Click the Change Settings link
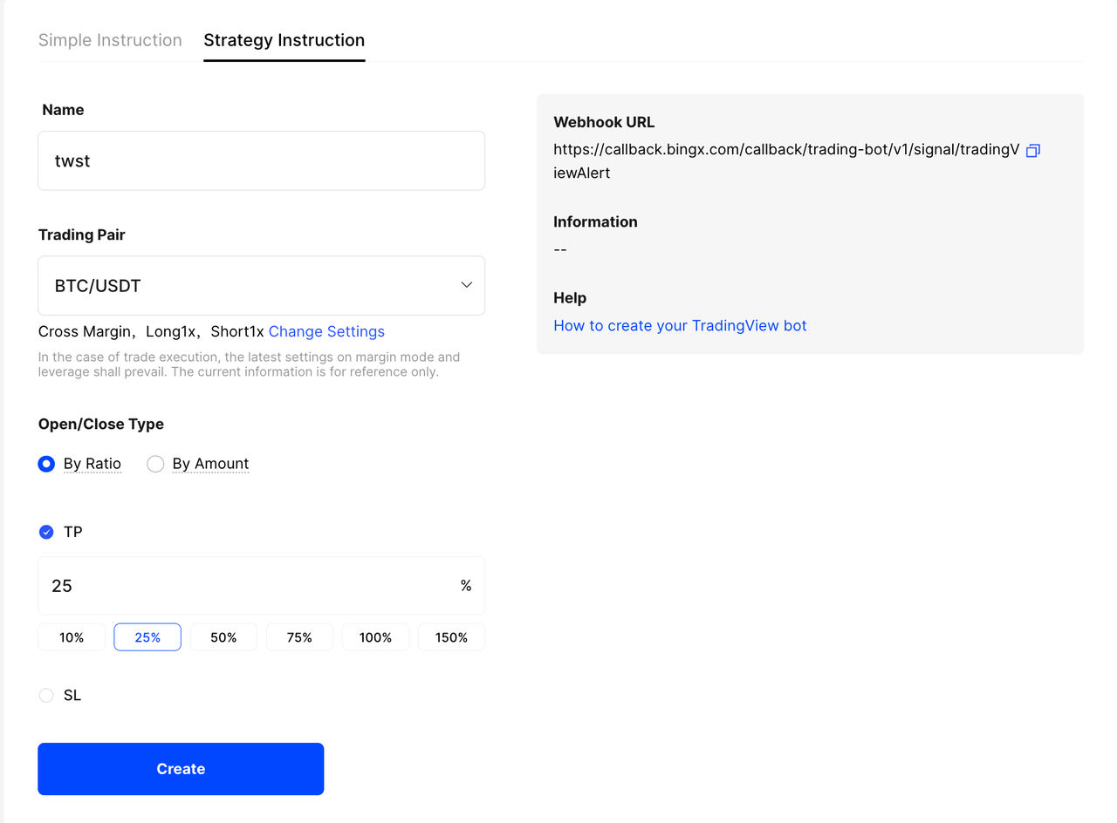The width and height of the screenshot is (1117, 823). [326, 331]
